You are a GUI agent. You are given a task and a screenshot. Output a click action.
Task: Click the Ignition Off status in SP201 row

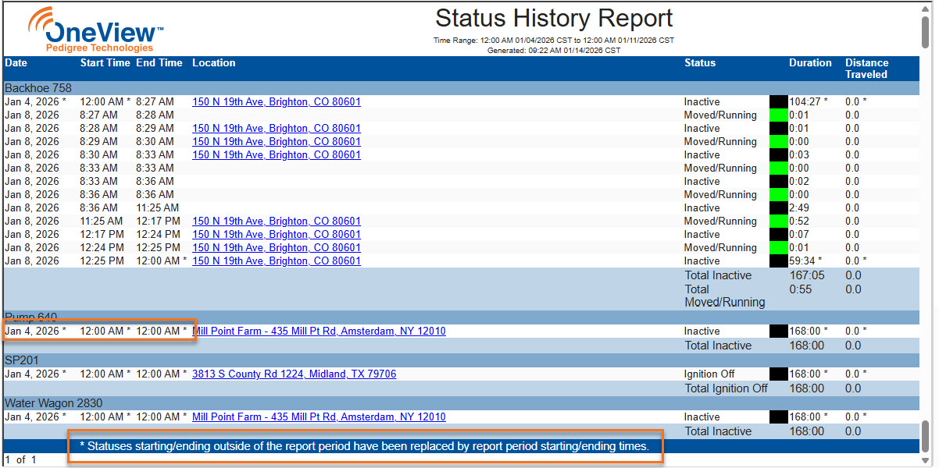pos(710,374)
